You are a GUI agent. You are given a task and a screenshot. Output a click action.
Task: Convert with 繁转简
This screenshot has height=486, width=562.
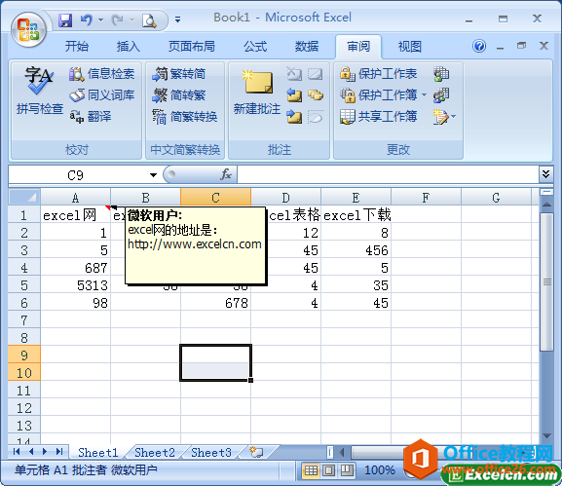pyautogui.click(x=178, y=74)
